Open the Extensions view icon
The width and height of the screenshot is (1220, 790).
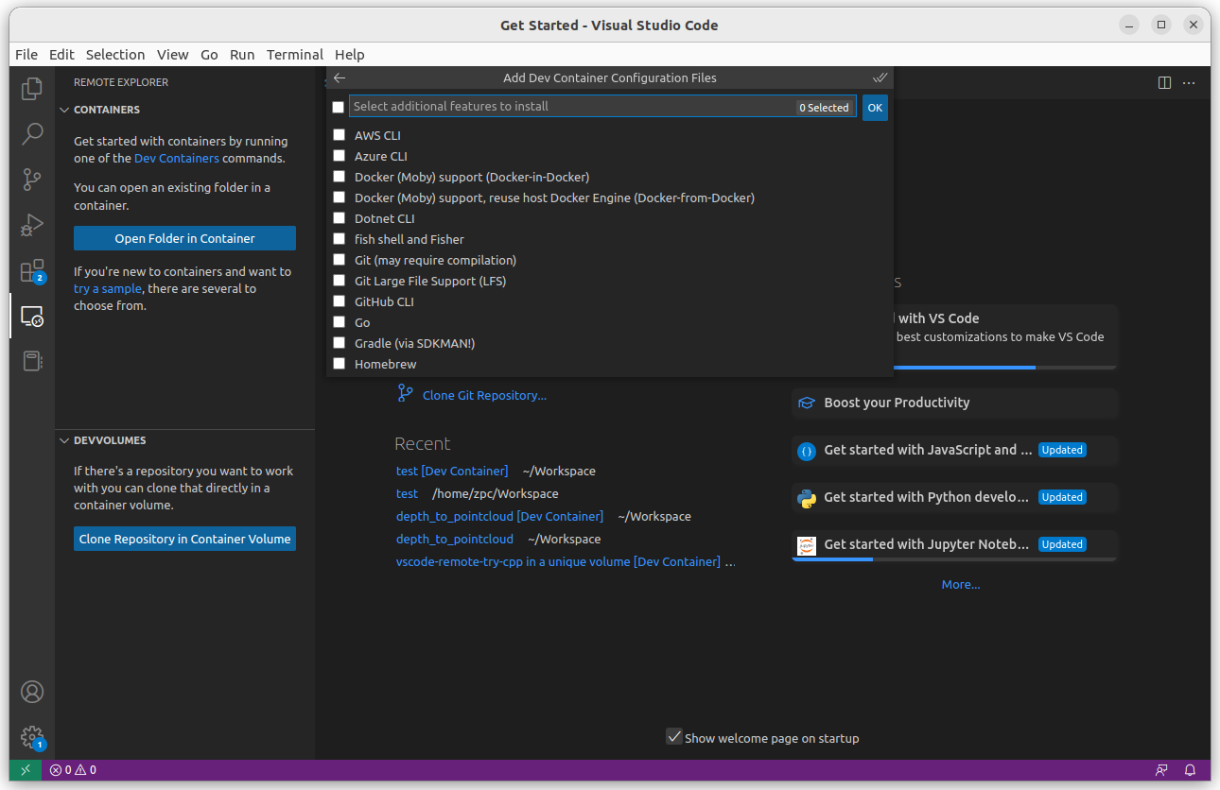pos(32,271)
